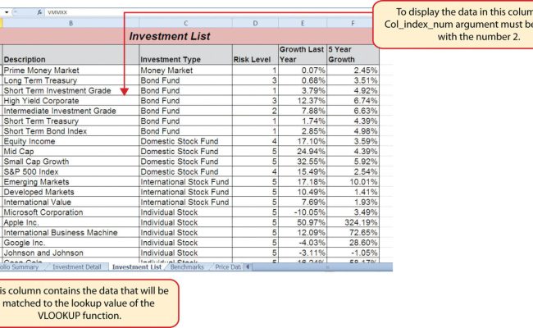Select the Description header cell
This screenshot has height=328, width=533.
(x=71, y=54)
